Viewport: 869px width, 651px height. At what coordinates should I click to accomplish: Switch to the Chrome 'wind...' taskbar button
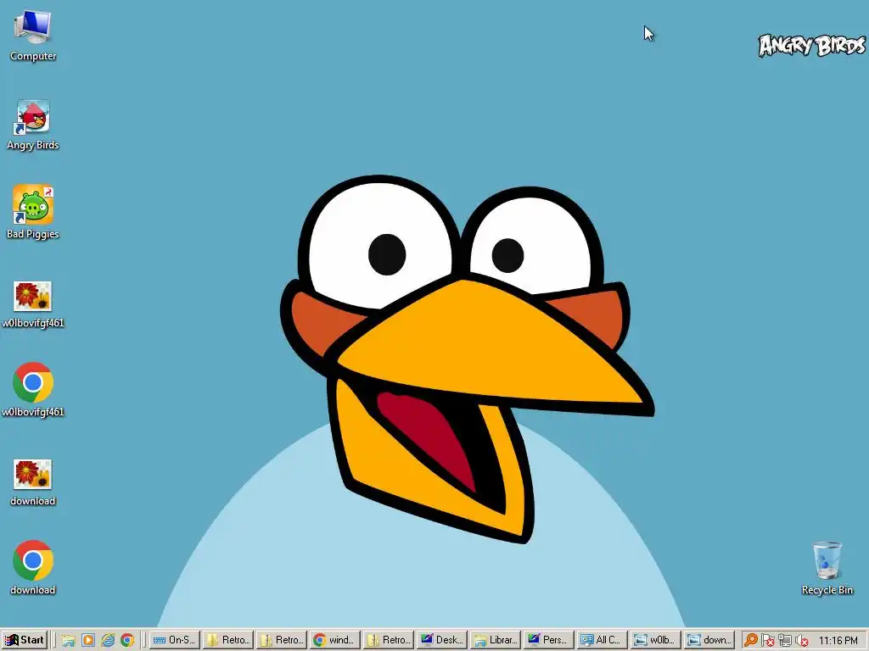point(335,640)
